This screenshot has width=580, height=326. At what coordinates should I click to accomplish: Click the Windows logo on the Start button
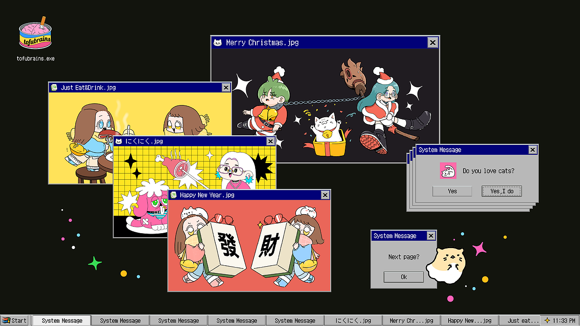6,320
